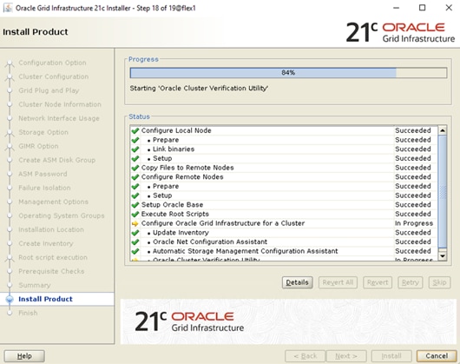460x364 pixels.
Task: Select Cluster Node Information step
Action: pos(60,104)
